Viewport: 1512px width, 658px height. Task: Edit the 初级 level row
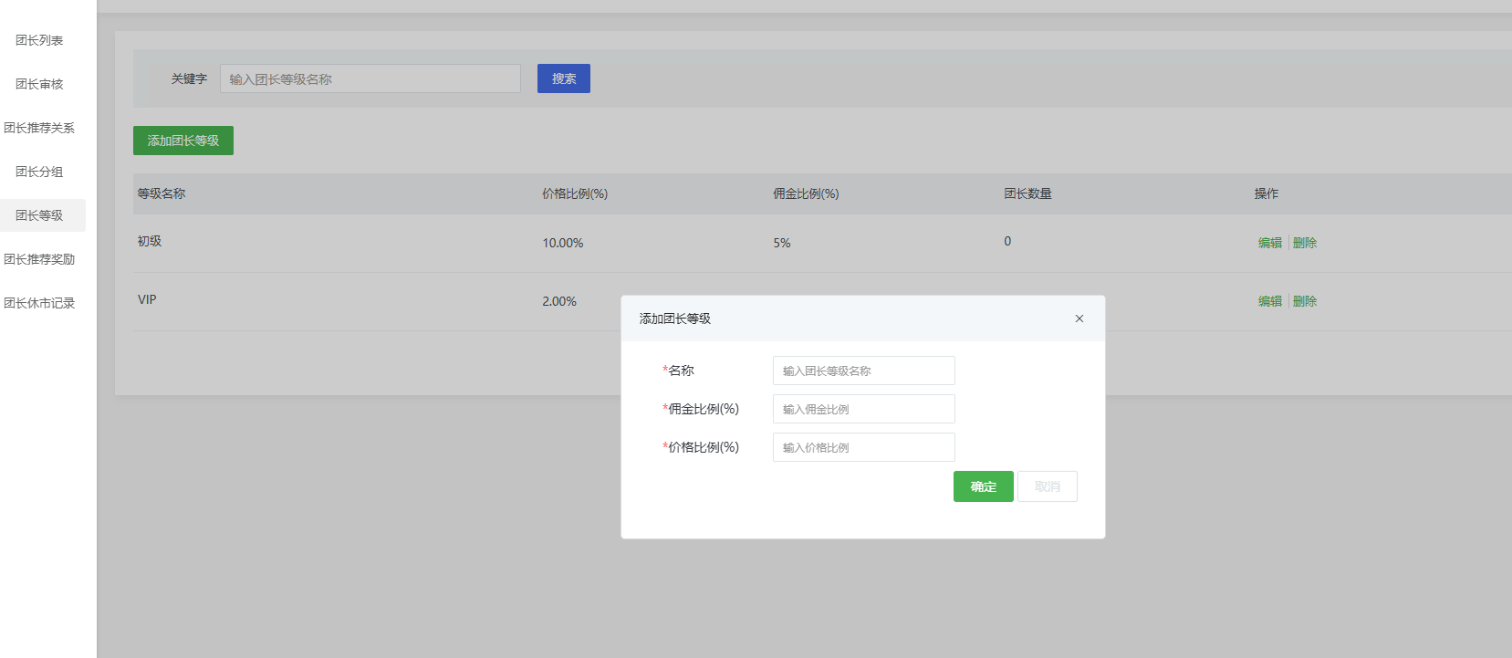pos(1269,243)
